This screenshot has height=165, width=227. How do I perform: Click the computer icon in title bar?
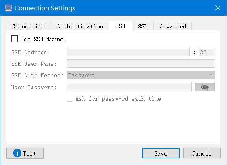click(x=8, y=8)
